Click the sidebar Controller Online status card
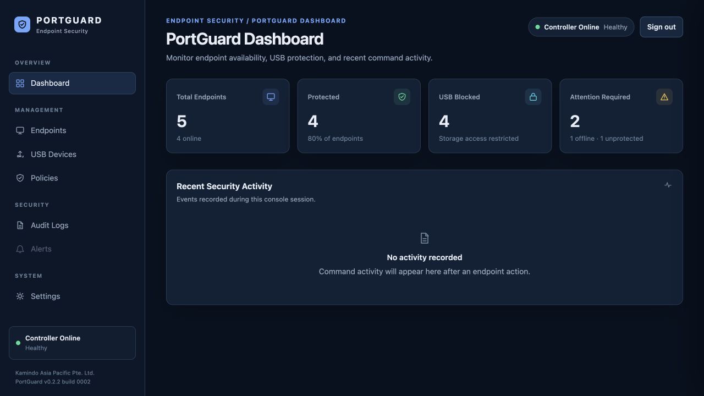The width and height of the screenshot is (704, 396). click(72, 343)
